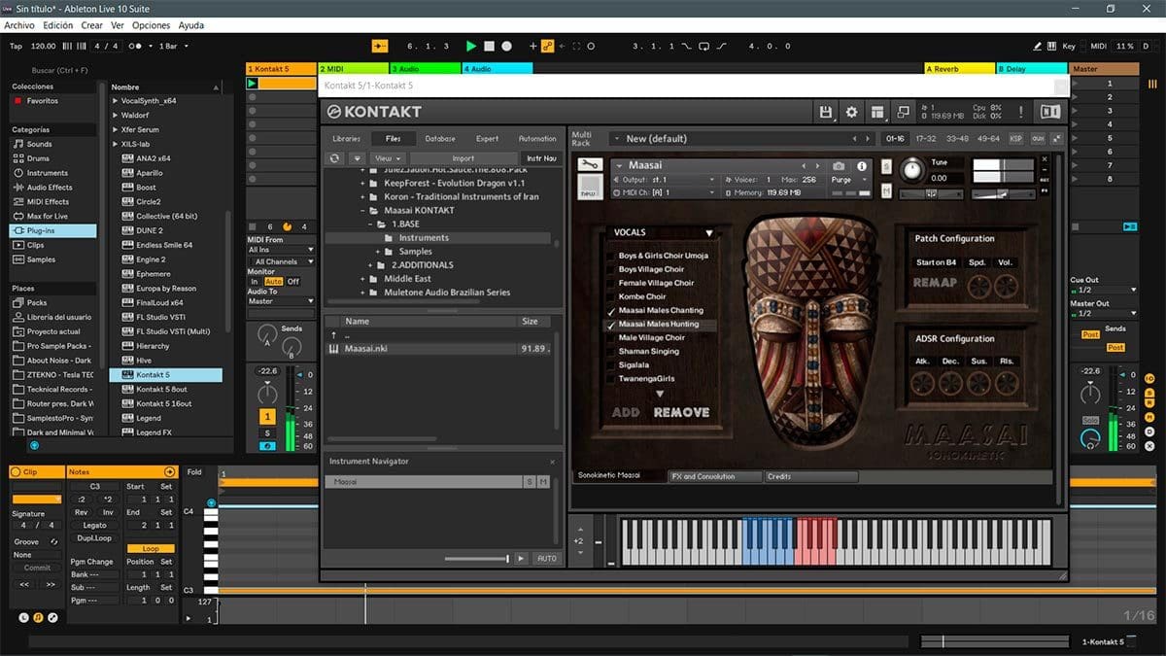This screenshot has width=1166, height=656.
Task: Expand the Xfer Serum plug-in folder
Action: tap(116, 129)
